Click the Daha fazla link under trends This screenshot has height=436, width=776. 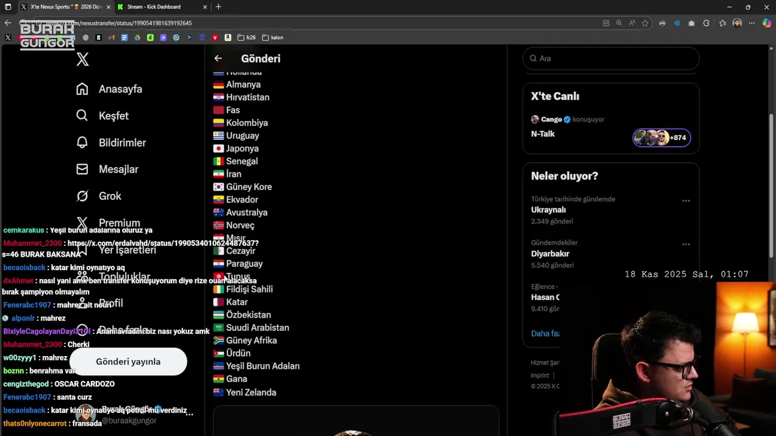tap(545, 334)
